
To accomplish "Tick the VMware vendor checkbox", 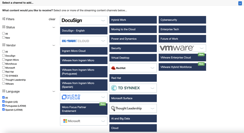I will 4,84.
